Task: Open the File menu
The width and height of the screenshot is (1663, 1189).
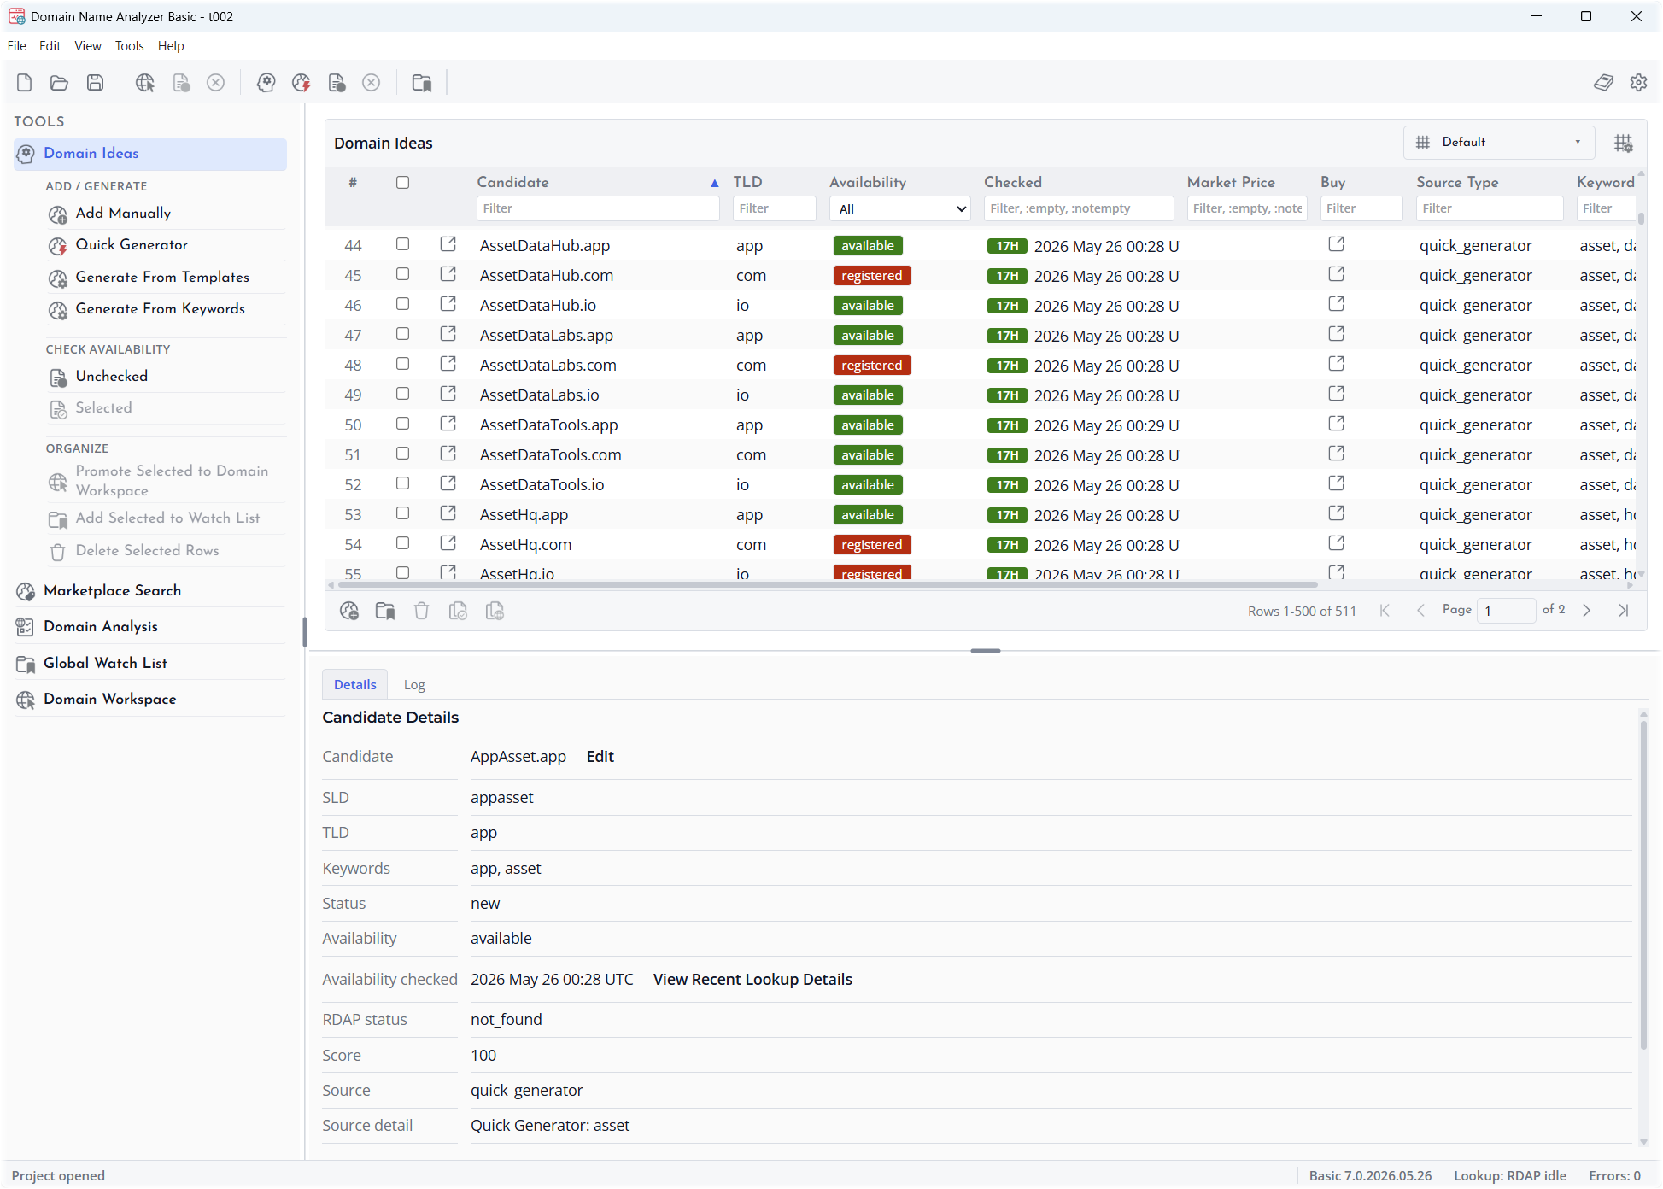Action: click(x=17, y=46)
